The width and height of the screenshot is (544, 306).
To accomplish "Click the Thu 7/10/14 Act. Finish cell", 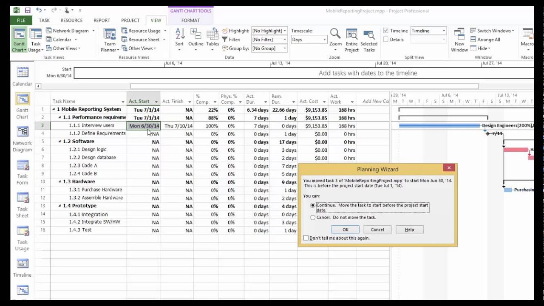I will (x=177, y=126).
